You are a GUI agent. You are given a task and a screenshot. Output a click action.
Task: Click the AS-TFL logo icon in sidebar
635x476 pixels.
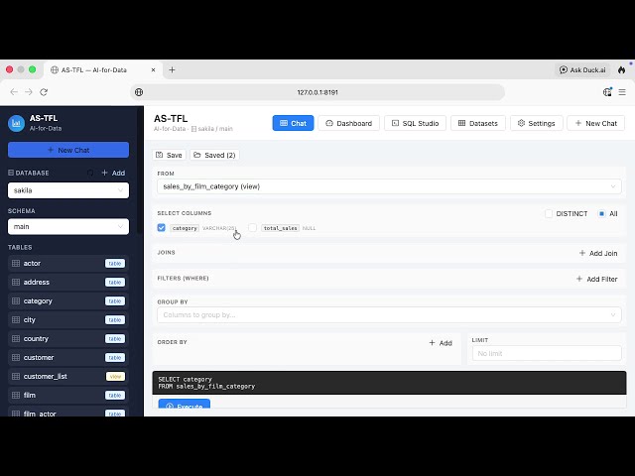pos(16,123)
